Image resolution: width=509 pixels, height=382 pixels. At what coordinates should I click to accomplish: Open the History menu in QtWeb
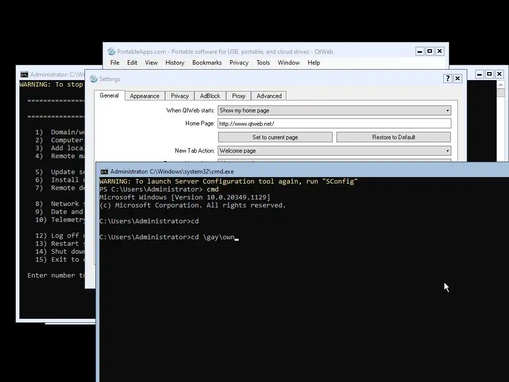point(174,63)
